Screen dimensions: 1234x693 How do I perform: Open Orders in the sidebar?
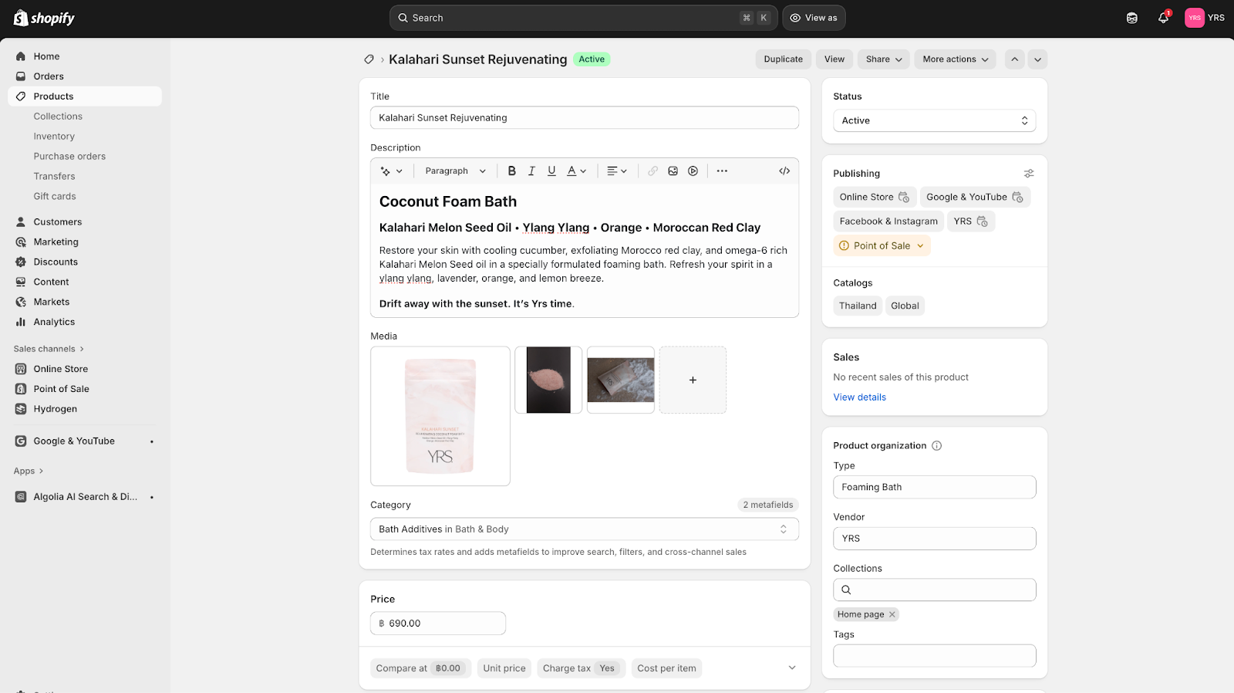coord(49,76)
